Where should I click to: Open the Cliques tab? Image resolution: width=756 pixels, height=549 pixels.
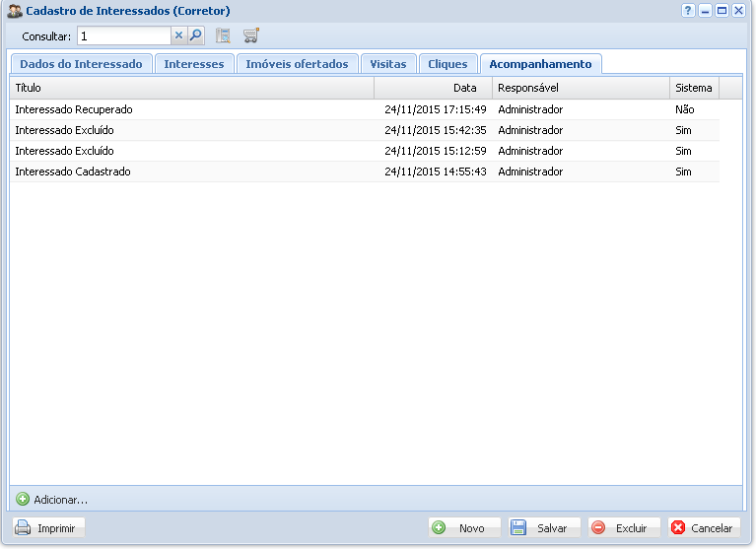447,64
